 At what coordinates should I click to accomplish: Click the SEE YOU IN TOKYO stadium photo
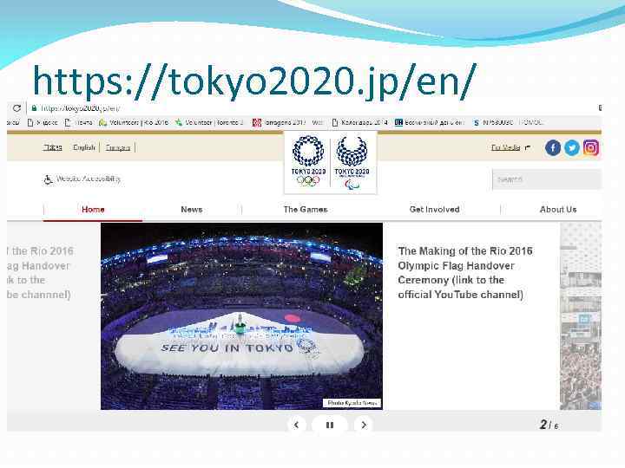pos(241,316)
